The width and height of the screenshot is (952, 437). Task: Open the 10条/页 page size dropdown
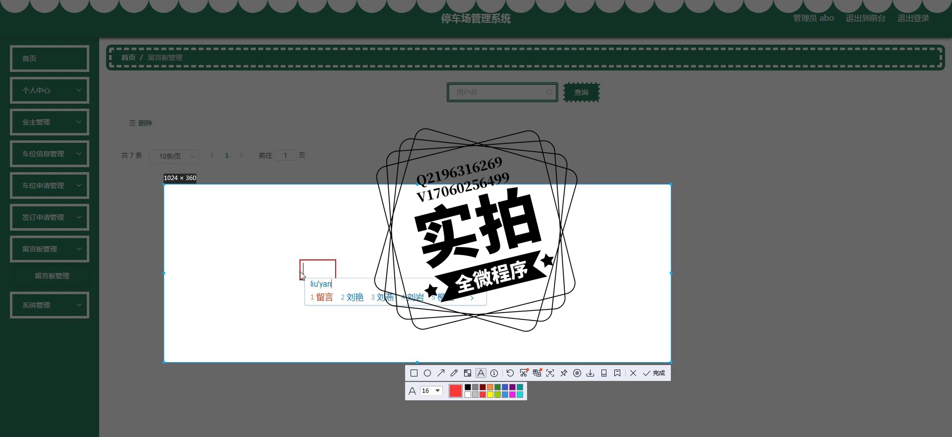174,156
